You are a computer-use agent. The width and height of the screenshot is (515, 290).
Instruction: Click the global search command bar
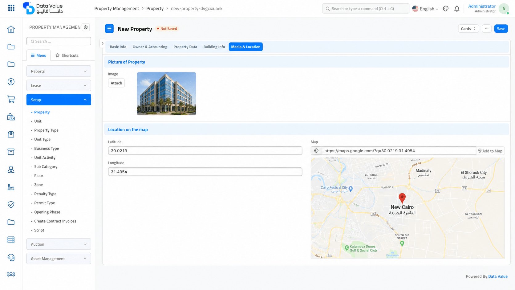366,9
